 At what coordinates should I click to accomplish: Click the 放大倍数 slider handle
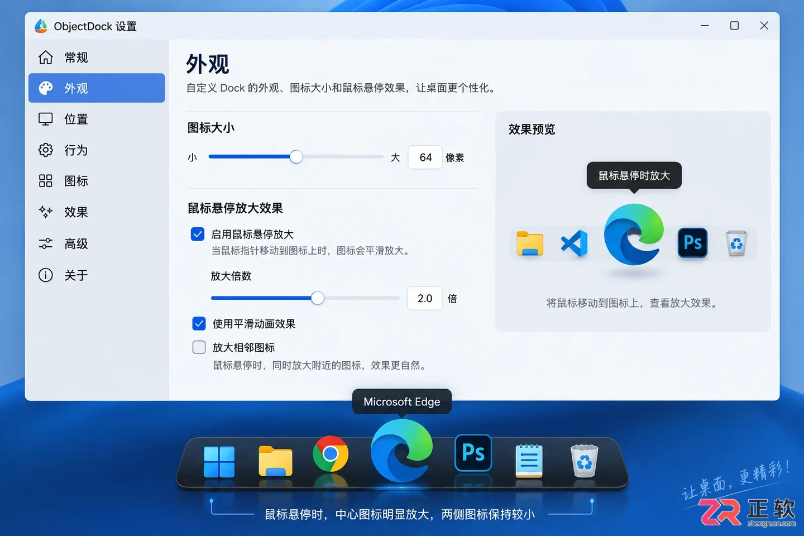318,298
